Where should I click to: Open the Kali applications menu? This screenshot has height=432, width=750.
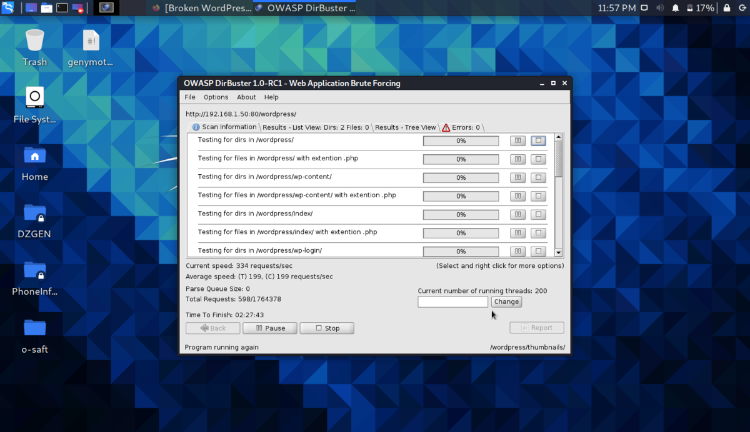point(8,8)
